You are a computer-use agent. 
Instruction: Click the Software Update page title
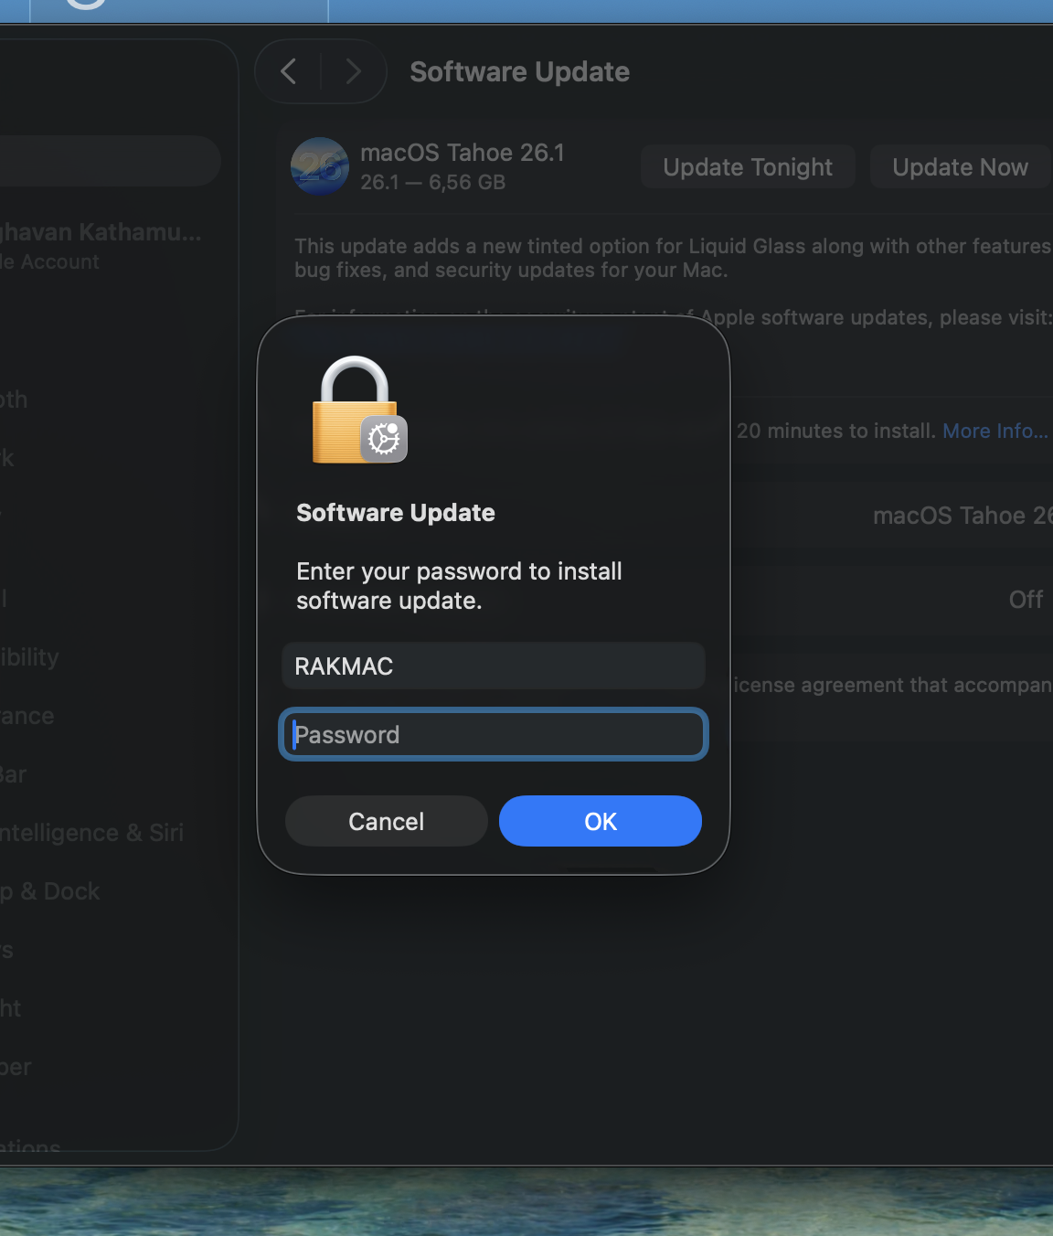click(519, 71)
